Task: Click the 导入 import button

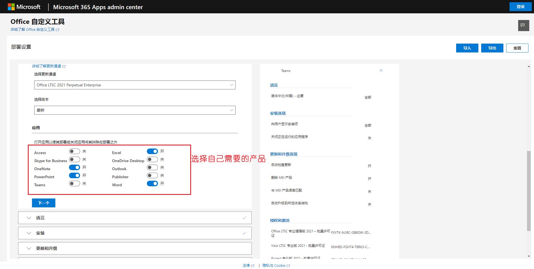Action: [467, 48]
